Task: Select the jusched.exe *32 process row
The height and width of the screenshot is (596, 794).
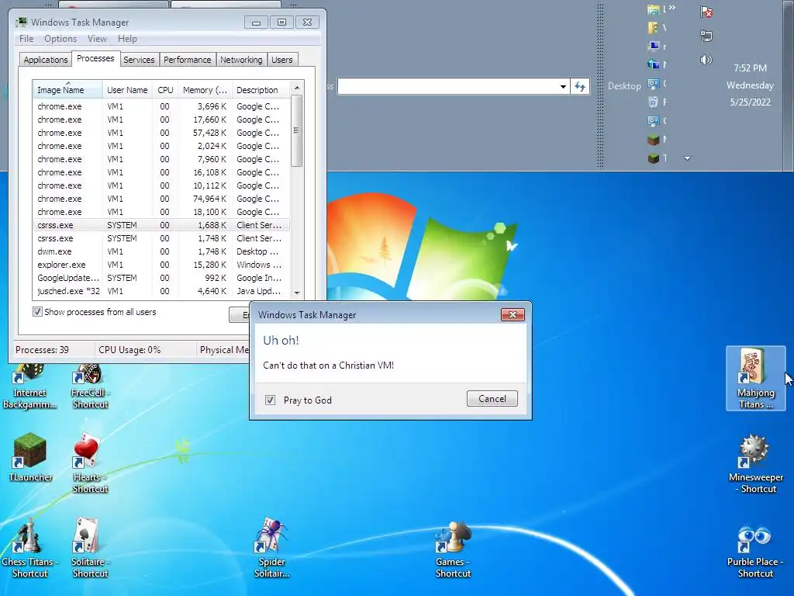Action: click(x=161, y=291)
